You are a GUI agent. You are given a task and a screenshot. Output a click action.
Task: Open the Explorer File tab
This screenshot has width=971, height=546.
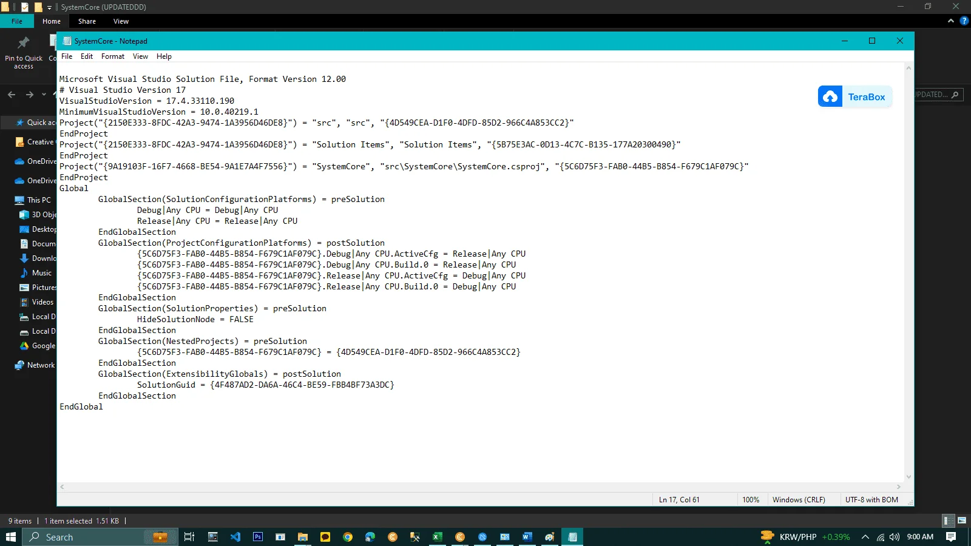click(17, 21)
